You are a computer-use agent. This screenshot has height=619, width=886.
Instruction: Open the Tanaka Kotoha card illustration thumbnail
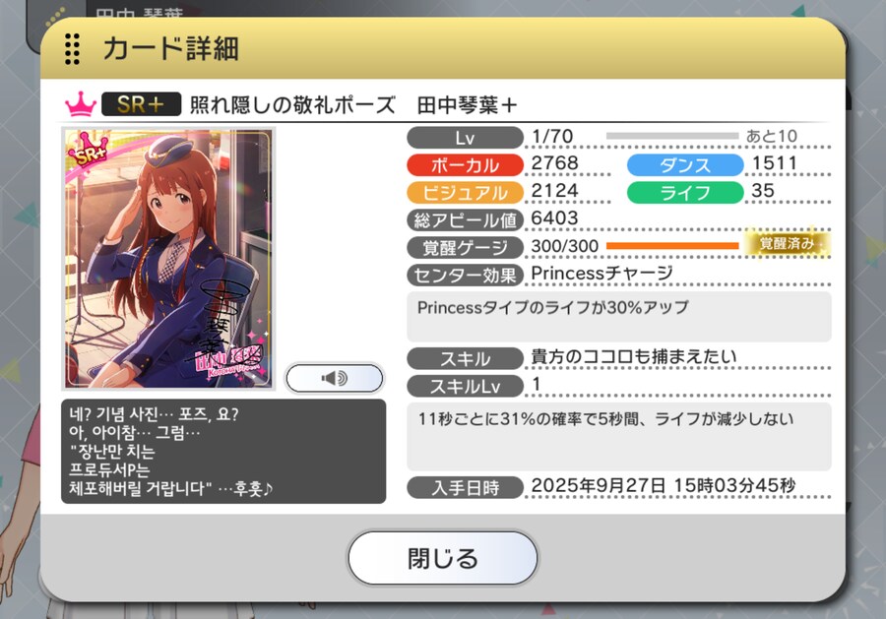(x=167, y=259)
